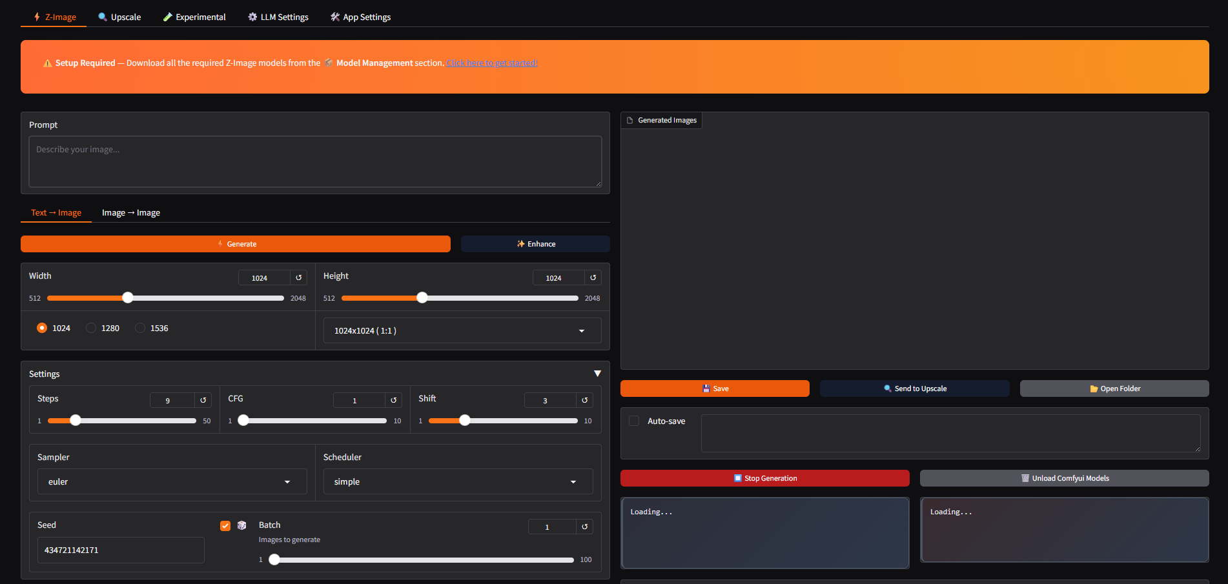This screenshot has height=584, width=1228.
Task: Reset the Shift value with its reset icon
Action: tap(584, 400)
